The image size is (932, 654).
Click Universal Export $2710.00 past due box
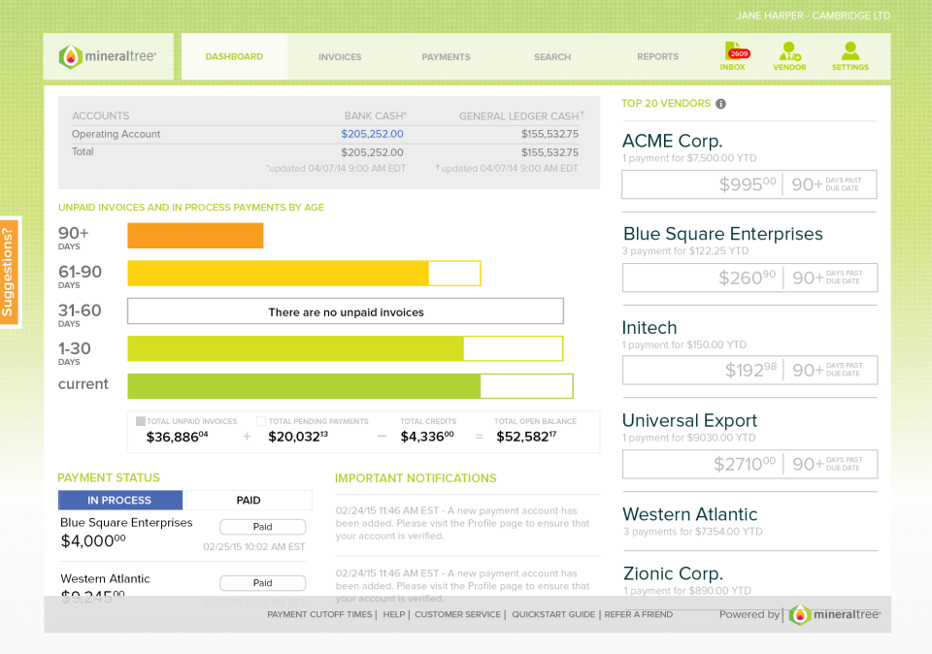coord(749,464)
